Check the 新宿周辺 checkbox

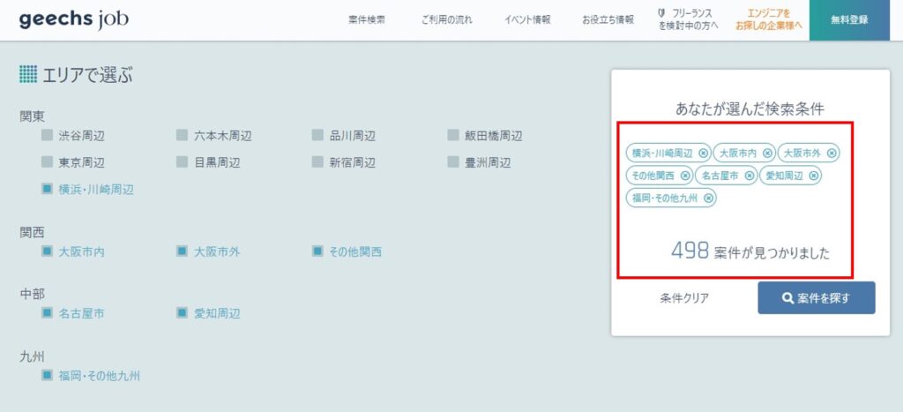point(317,162)
